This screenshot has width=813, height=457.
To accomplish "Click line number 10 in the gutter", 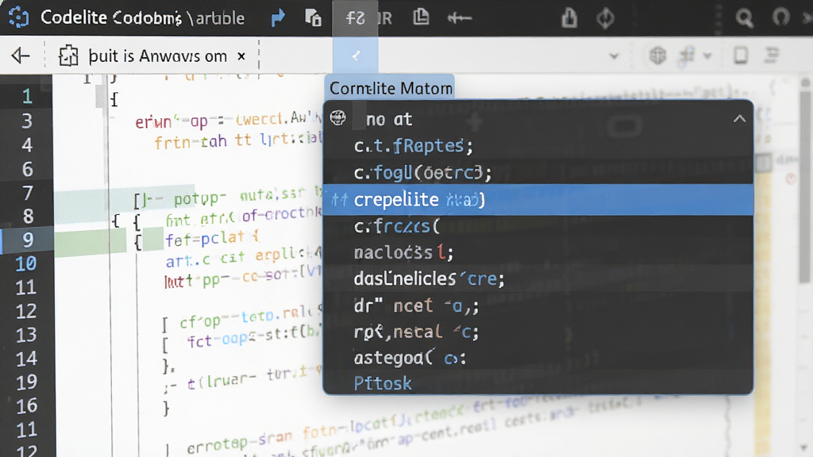I will click(x=25, y=263).
